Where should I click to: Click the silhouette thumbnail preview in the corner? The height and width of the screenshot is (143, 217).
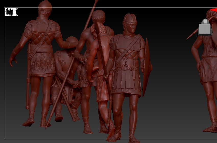(11, 12)
